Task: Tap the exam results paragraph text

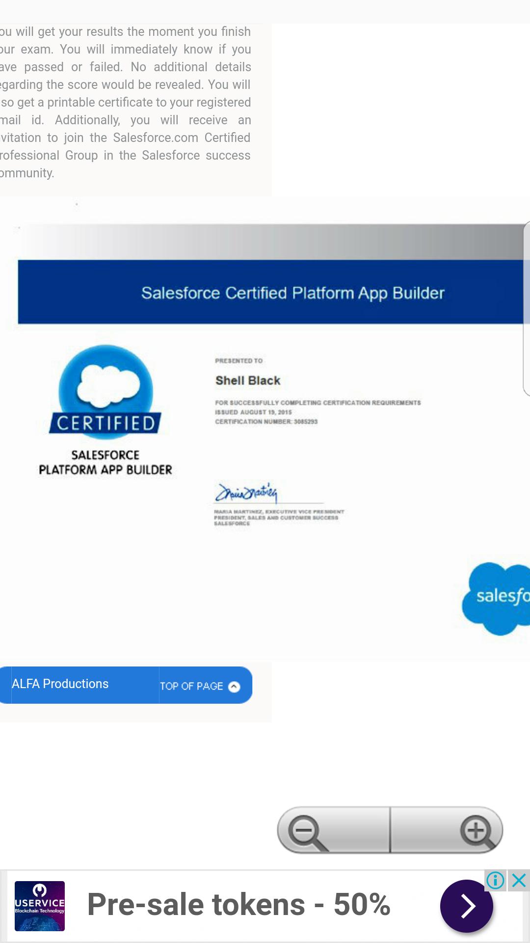Action: 125,102
